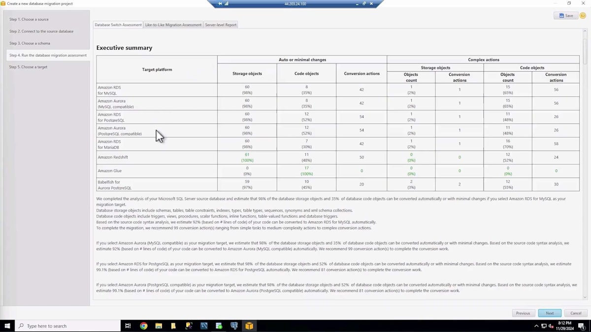Click the Previous button
This screenshot has height=332, width=591.
pos(523,313)
